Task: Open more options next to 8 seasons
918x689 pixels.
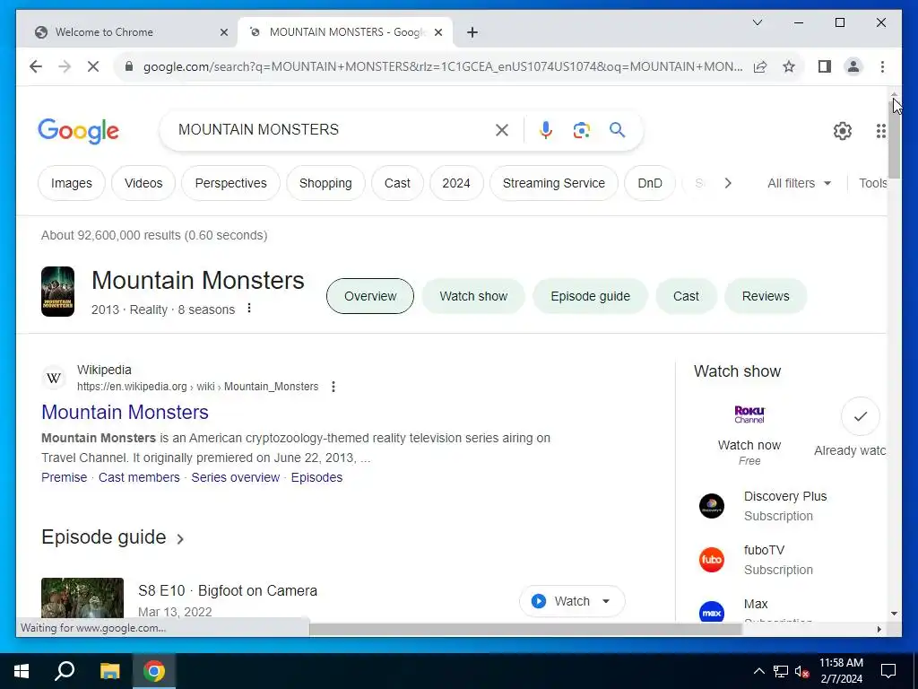Action: [249, 309]
